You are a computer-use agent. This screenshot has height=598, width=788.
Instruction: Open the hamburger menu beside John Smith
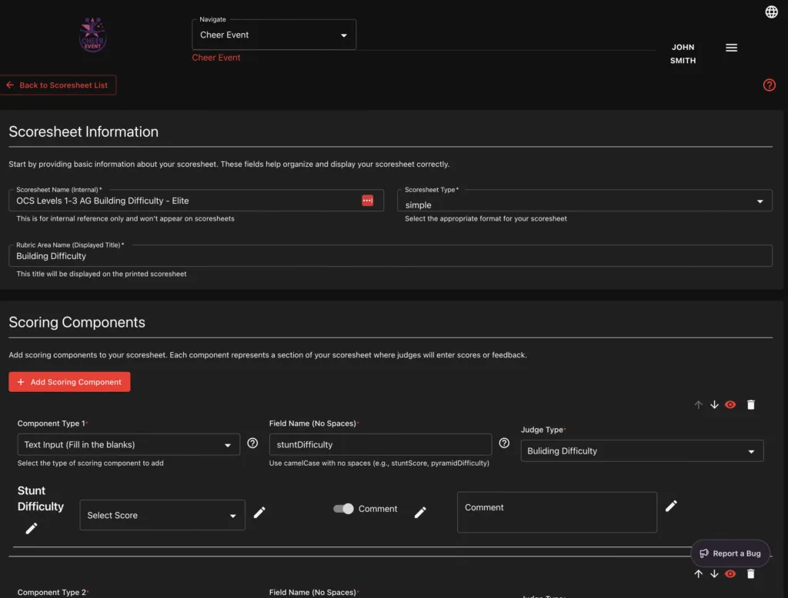(731, 48)
